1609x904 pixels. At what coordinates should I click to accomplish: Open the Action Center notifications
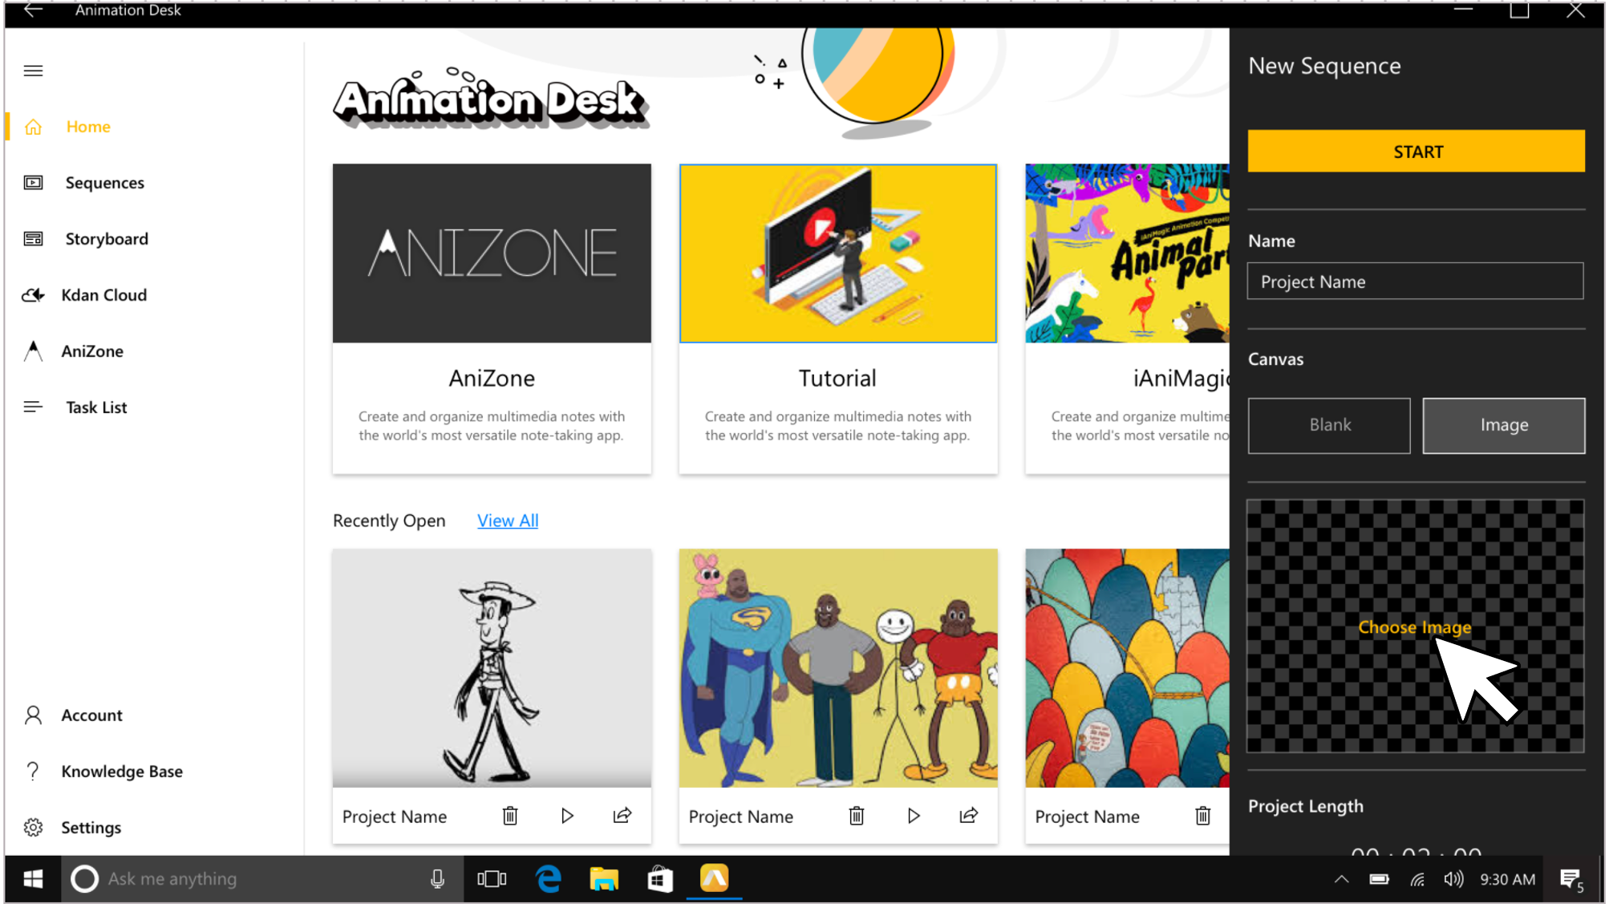click(x=1571, y=880)
